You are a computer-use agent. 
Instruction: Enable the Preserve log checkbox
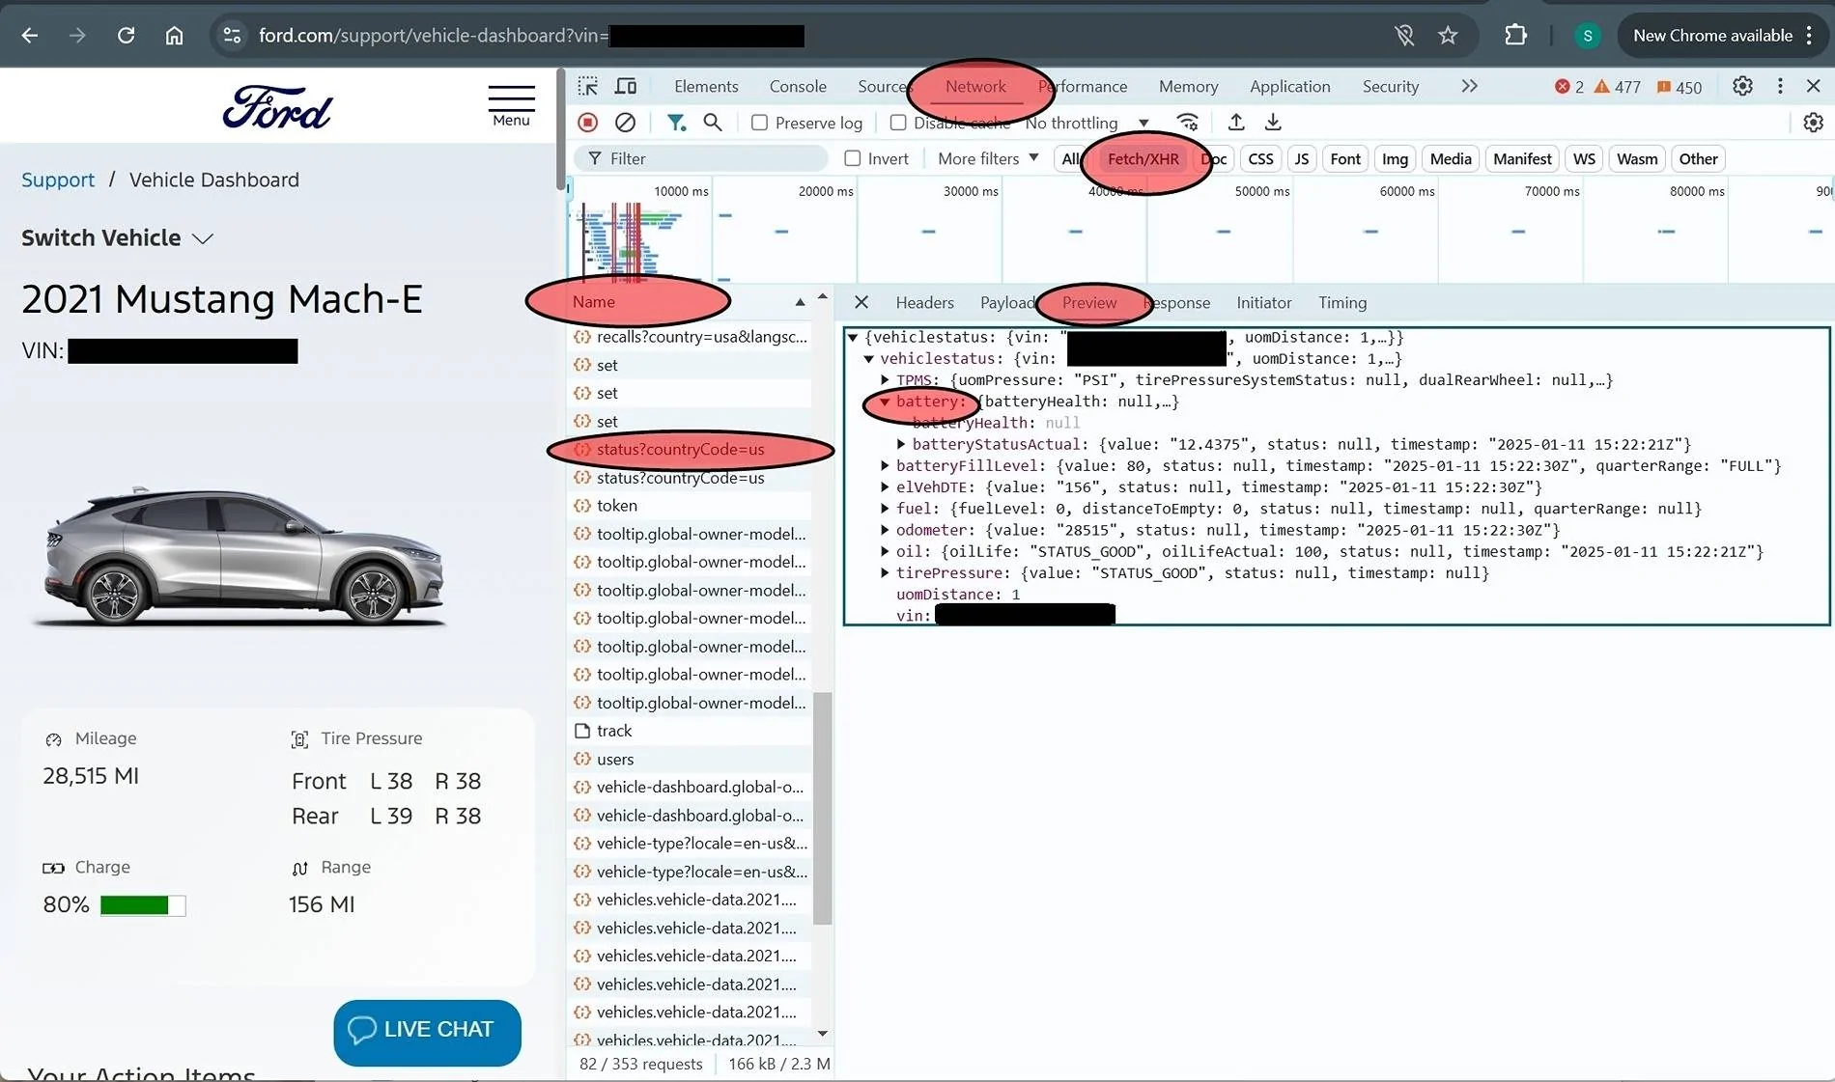pyautogui.click(x=759, y=123)
